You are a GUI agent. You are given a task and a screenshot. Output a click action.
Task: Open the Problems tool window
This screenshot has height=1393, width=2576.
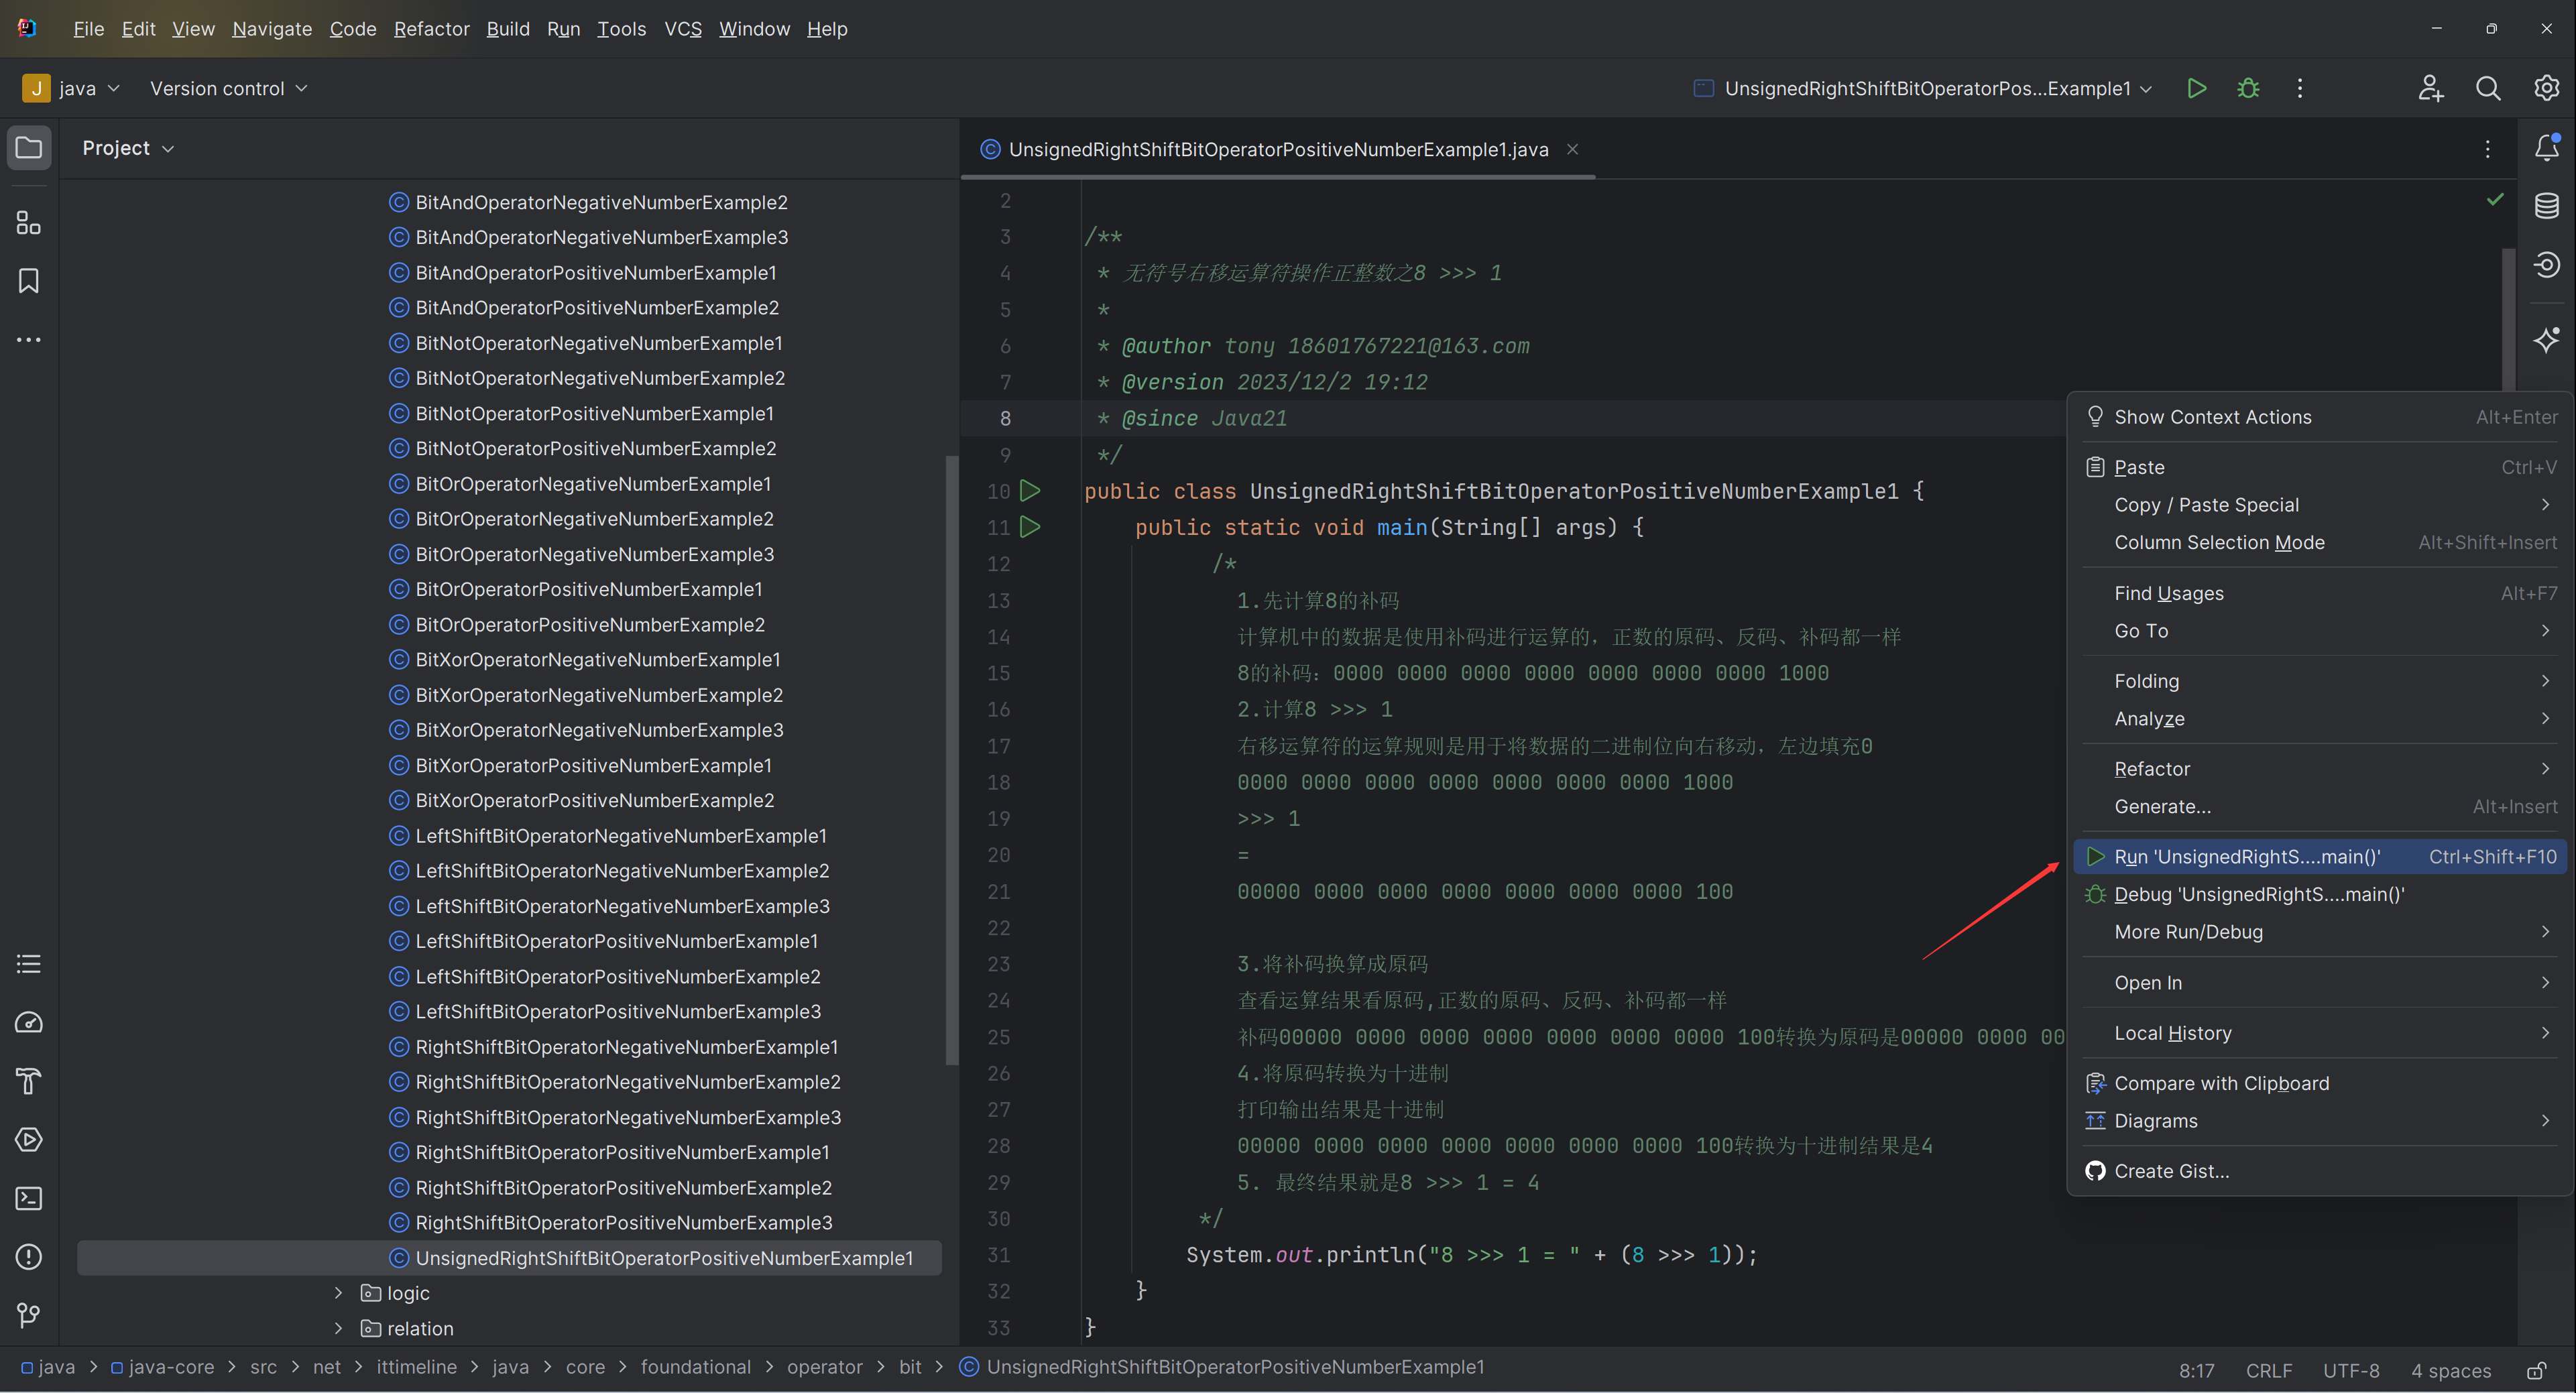tap(29, 1257)
